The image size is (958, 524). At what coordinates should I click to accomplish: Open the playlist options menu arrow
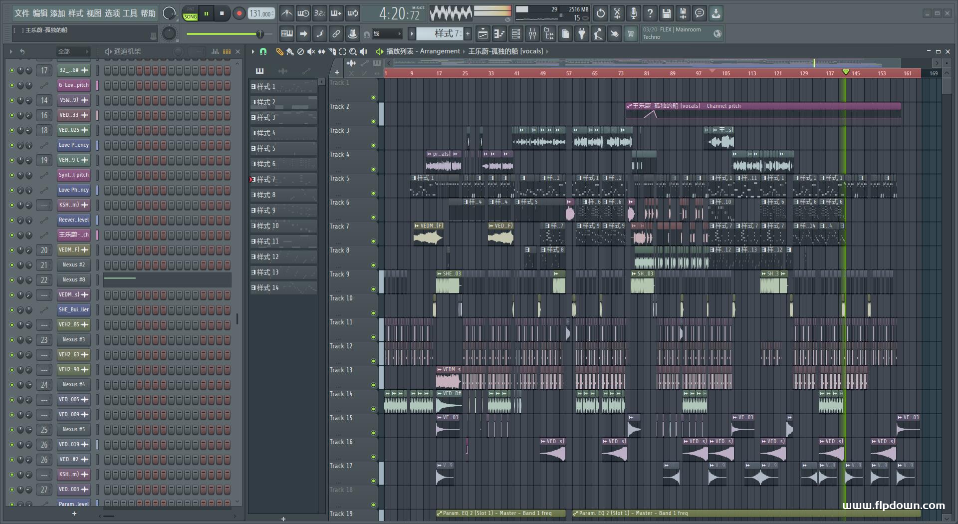(253, 51)
